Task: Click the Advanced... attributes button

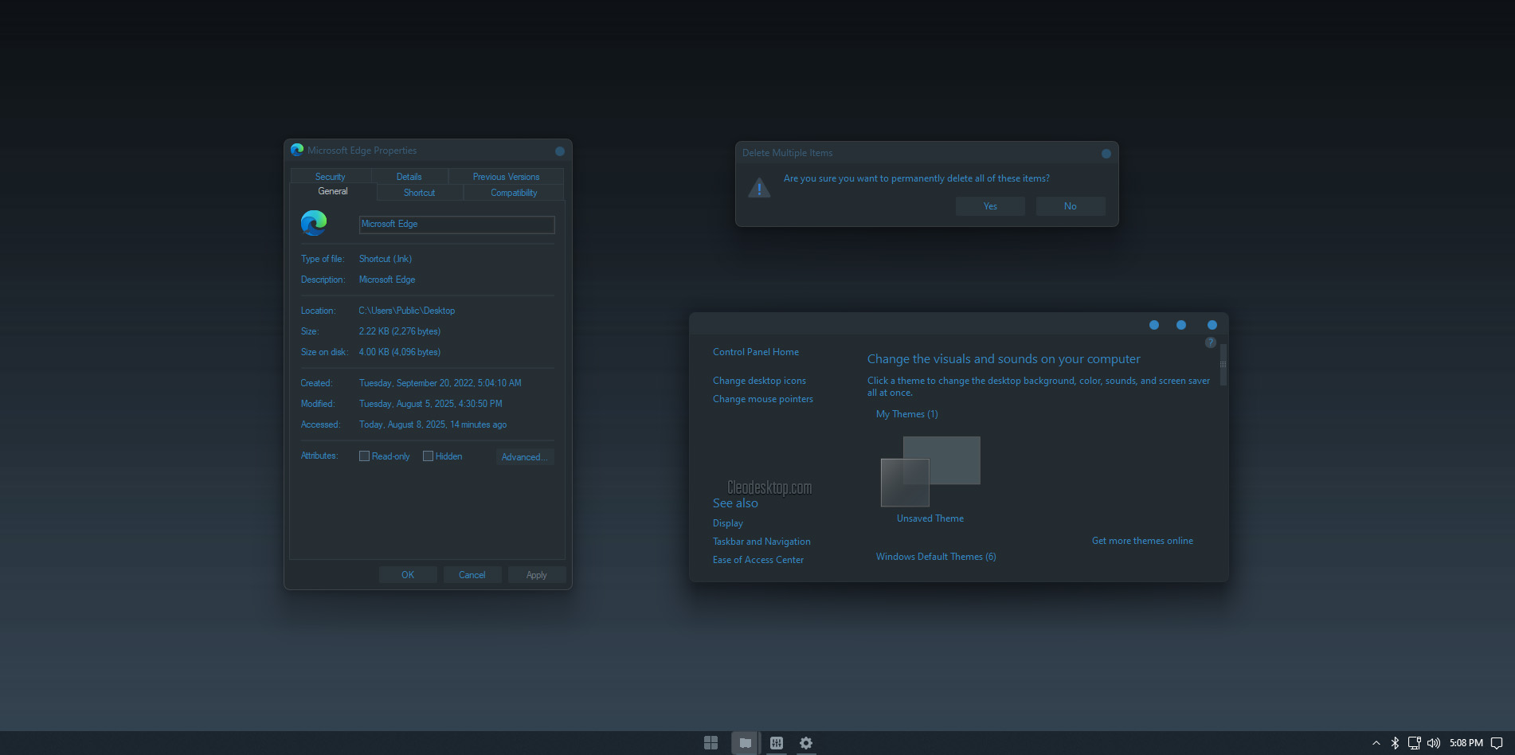Action: pos(524,457)
